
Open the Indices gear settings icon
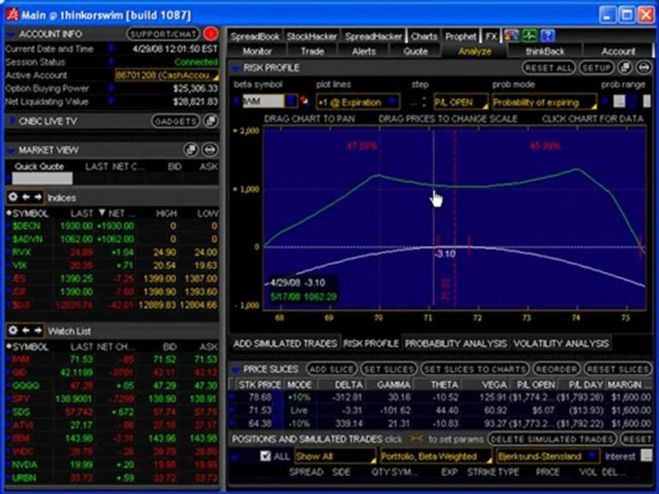click(x=13, y=197)
